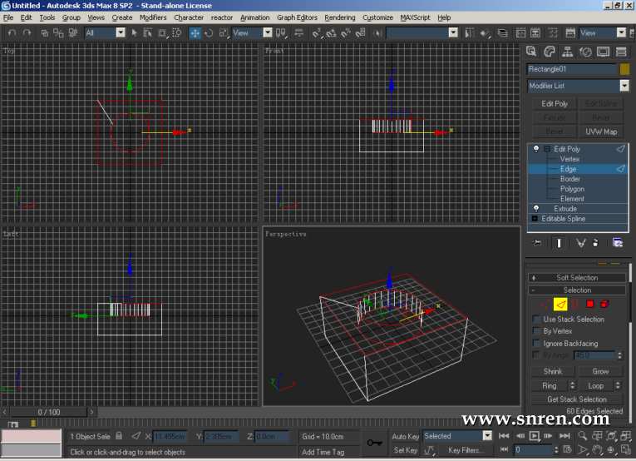This screenshot has width=636, height=461.
Task: Open the Customize menu
Action: [x=377, y=17]
